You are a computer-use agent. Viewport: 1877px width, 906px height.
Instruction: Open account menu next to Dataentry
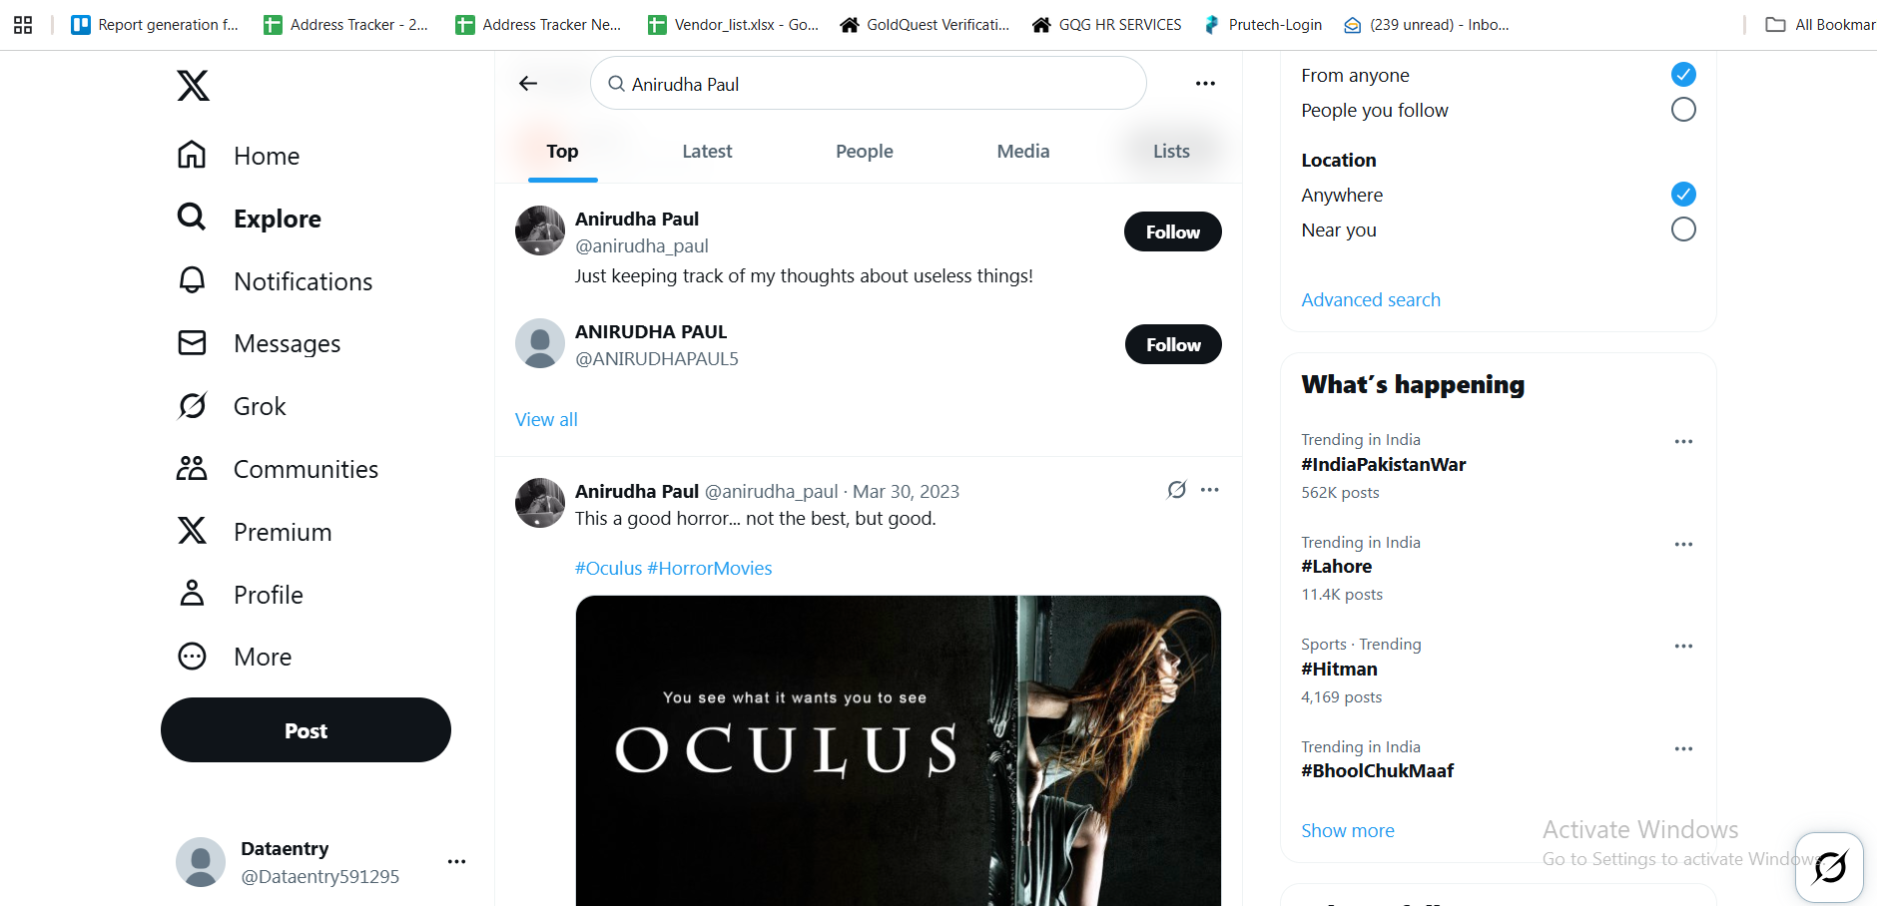click(x=456, y=862)
